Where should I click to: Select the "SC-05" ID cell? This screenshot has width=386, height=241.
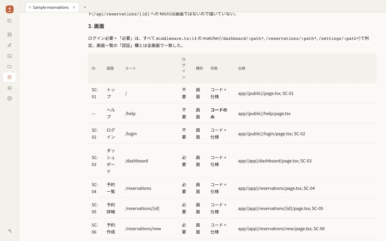(95, 208)
